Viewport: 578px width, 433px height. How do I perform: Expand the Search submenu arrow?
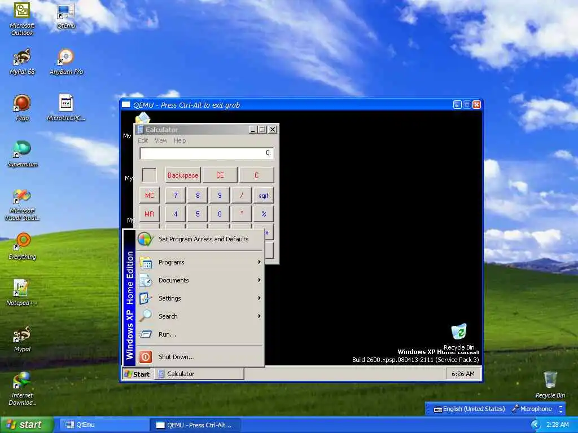(x=260, y=316)
